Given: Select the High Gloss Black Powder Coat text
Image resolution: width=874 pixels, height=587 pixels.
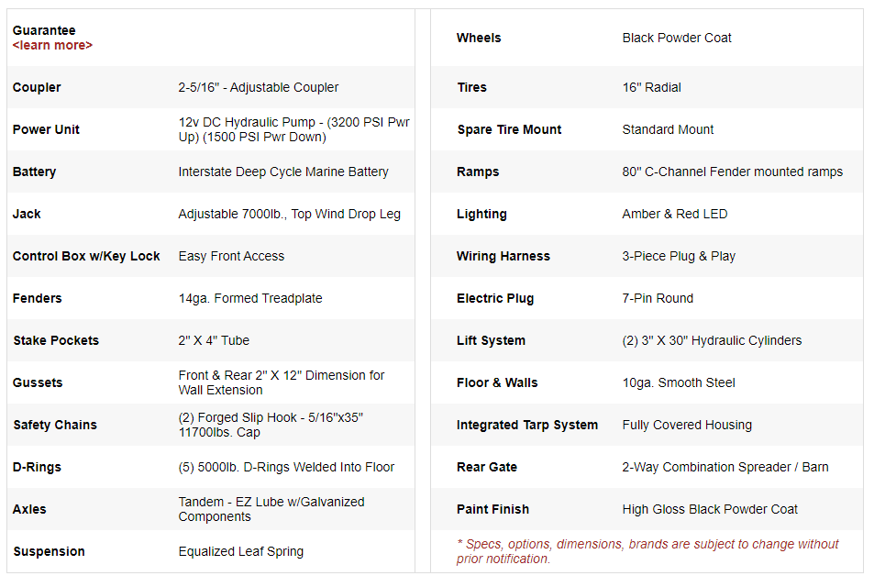Looking at the screenshot, I should pos(710,509).
